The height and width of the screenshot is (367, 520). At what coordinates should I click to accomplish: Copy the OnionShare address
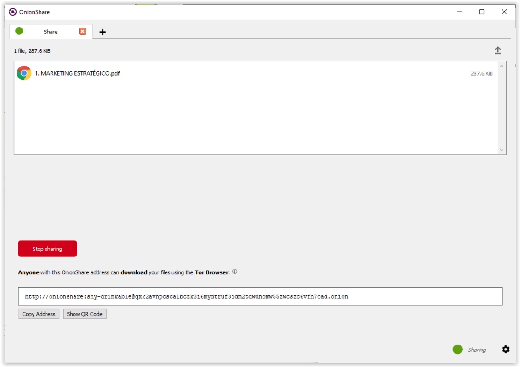[x=39, y=314]
